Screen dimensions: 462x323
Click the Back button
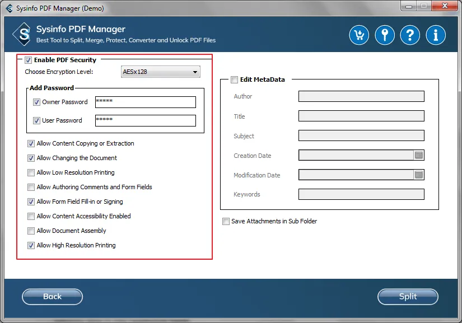(x=53, y=297)
